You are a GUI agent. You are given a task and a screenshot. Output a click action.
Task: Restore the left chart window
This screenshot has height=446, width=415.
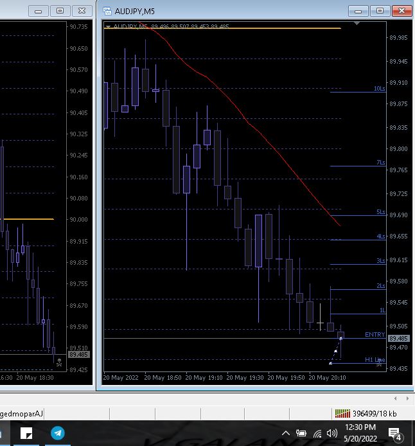coord(60,11)
